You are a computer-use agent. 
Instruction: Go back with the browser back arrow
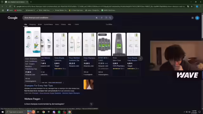pos(3,6)
